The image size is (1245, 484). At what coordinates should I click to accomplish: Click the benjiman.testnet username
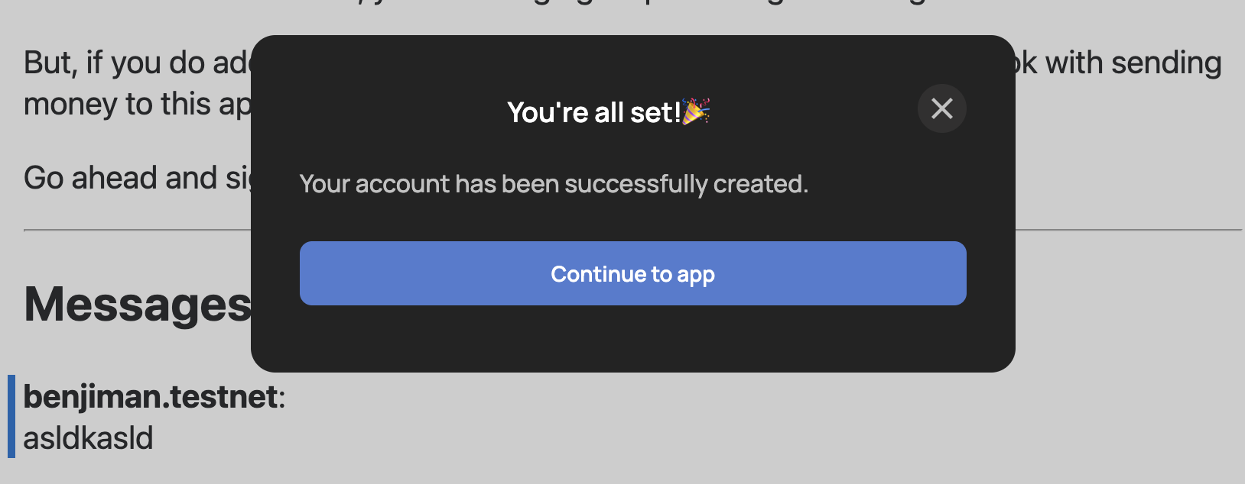point(151,397)
